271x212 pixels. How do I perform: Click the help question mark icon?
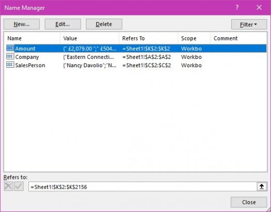point(237,7)
